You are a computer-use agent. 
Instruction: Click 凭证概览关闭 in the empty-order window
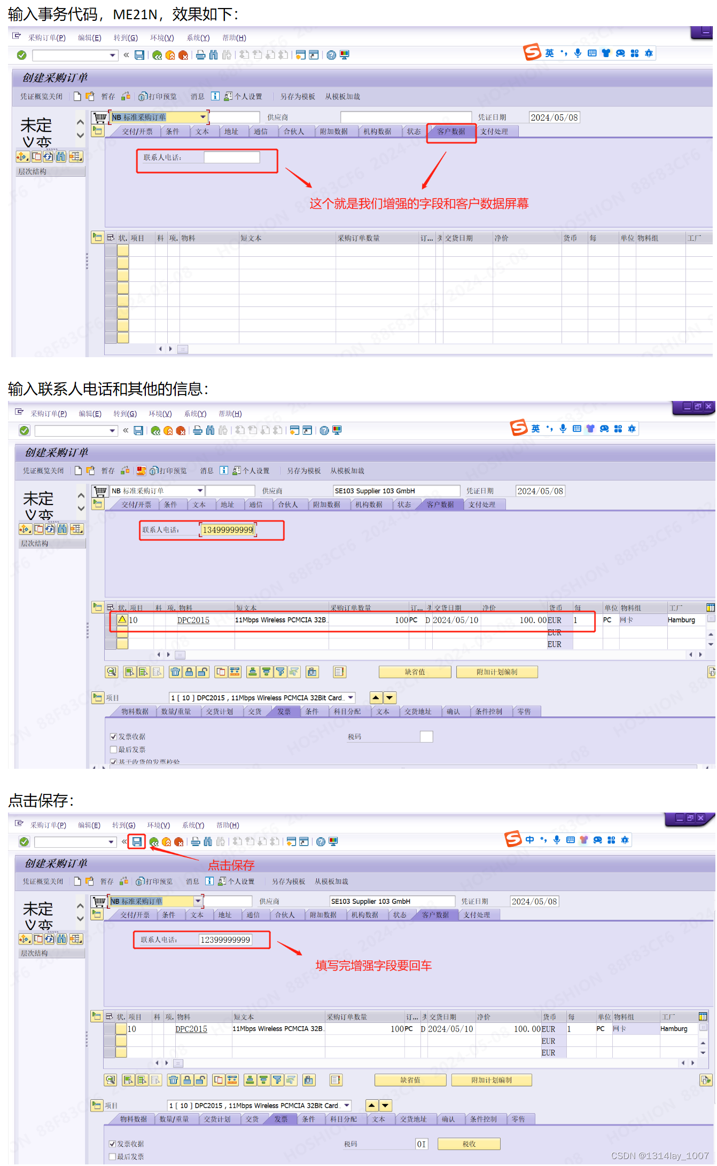coord(41,97)
